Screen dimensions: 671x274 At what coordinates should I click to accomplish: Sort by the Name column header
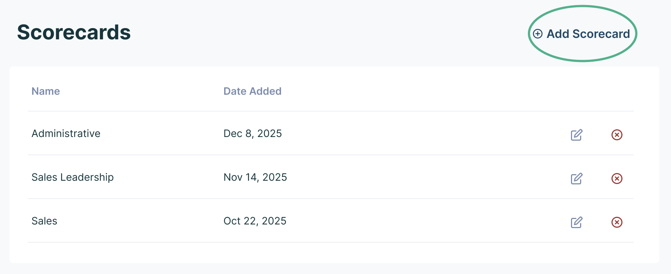coord(45,91)
